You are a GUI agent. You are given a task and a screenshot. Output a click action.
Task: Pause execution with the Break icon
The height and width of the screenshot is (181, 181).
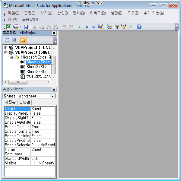tap(87, 27)
